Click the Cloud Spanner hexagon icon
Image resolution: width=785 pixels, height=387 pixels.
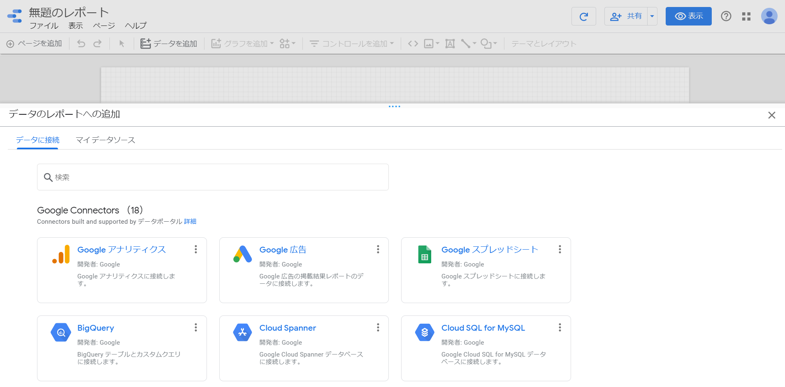coord(243,332)
